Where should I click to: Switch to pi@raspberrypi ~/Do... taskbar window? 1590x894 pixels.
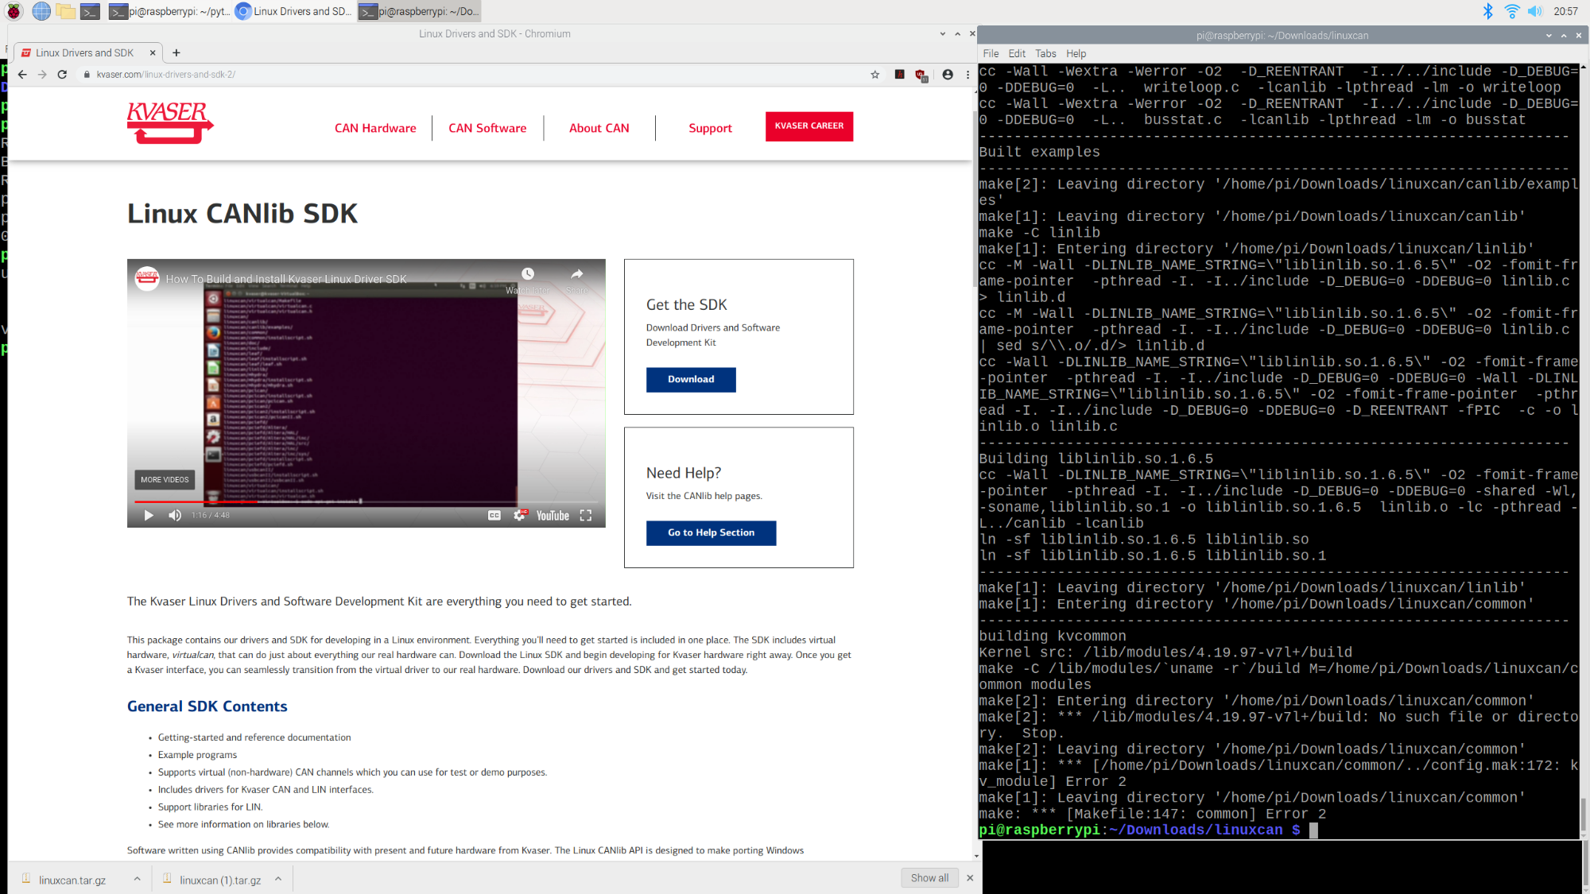[x=419, y=11]
